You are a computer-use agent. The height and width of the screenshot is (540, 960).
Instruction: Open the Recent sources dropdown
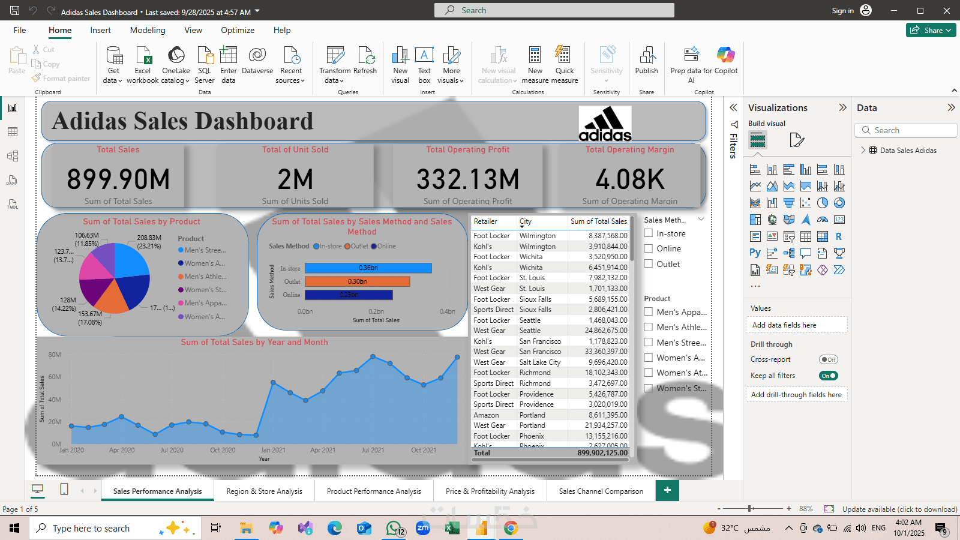click(x=291, y=65)
